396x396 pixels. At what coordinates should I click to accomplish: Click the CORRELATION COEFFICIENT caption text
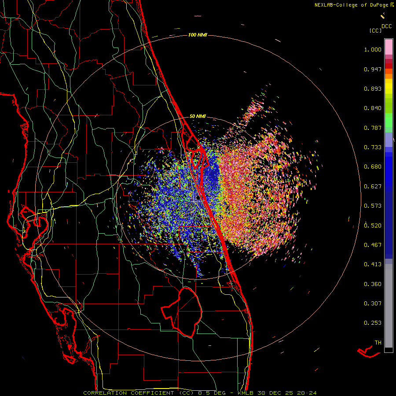[x=128, y=393]
